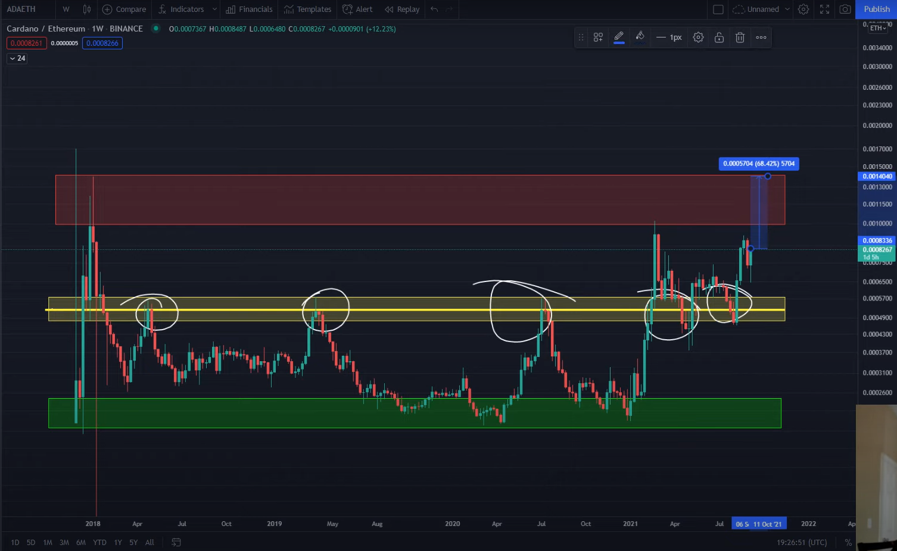Open the go-to-date calendar icon
897x551 pixels.
pyautogui.click(x=176, y=542)
